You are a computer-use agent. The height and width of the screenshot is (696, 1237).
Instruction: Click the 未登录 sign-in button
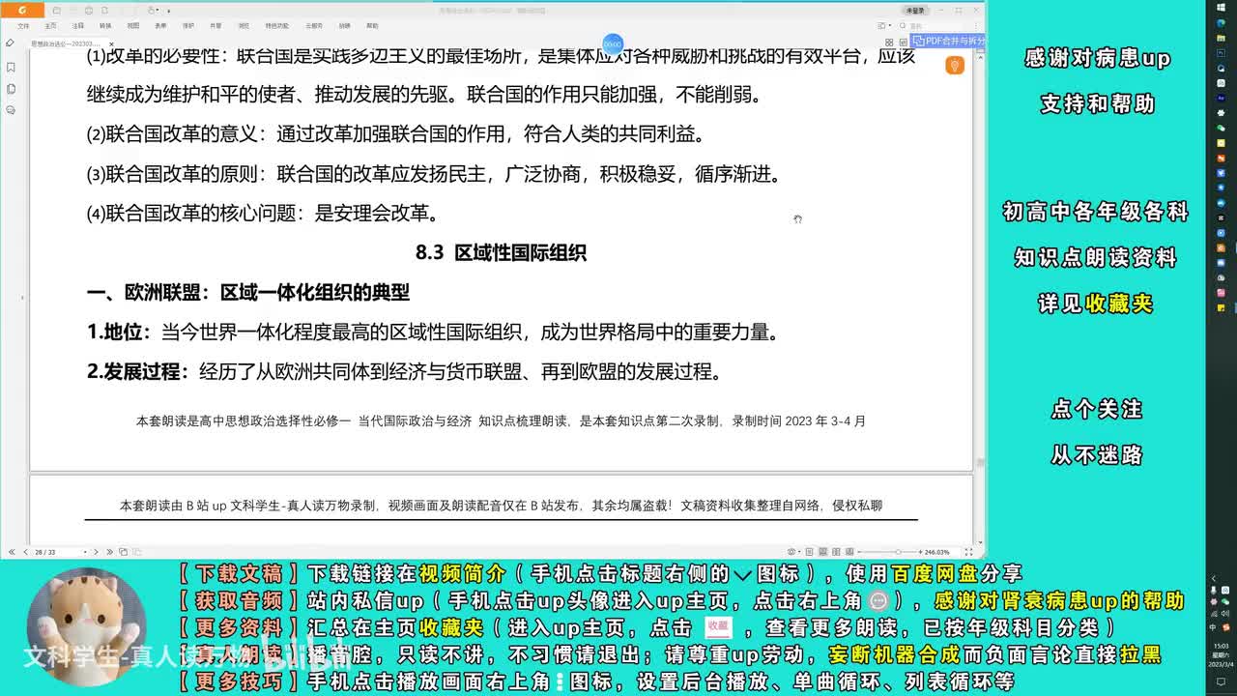[x=914, y=11]
